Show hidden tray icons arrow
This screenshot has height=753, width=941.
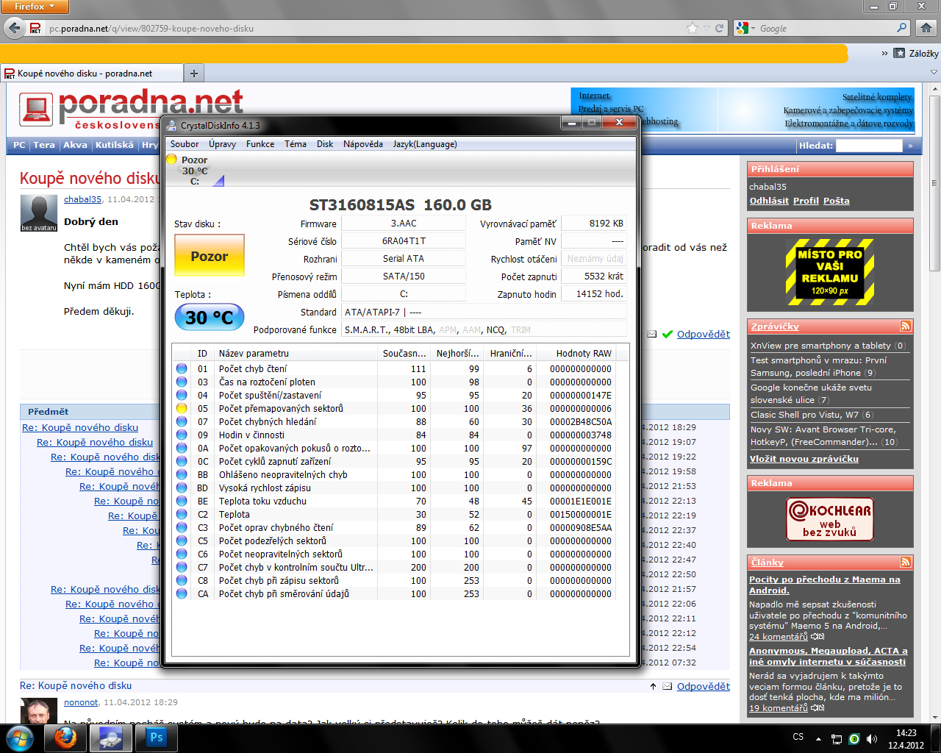click(x=818, y=738)
